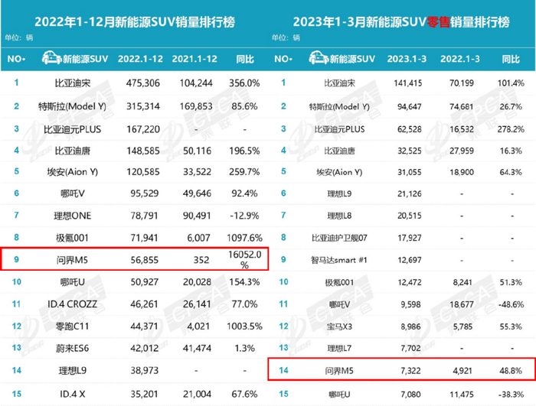Image resolution: width=536 pixels, height=406 pixels.
Task: Select the value 95,529
Action: [x=144, y=193]
